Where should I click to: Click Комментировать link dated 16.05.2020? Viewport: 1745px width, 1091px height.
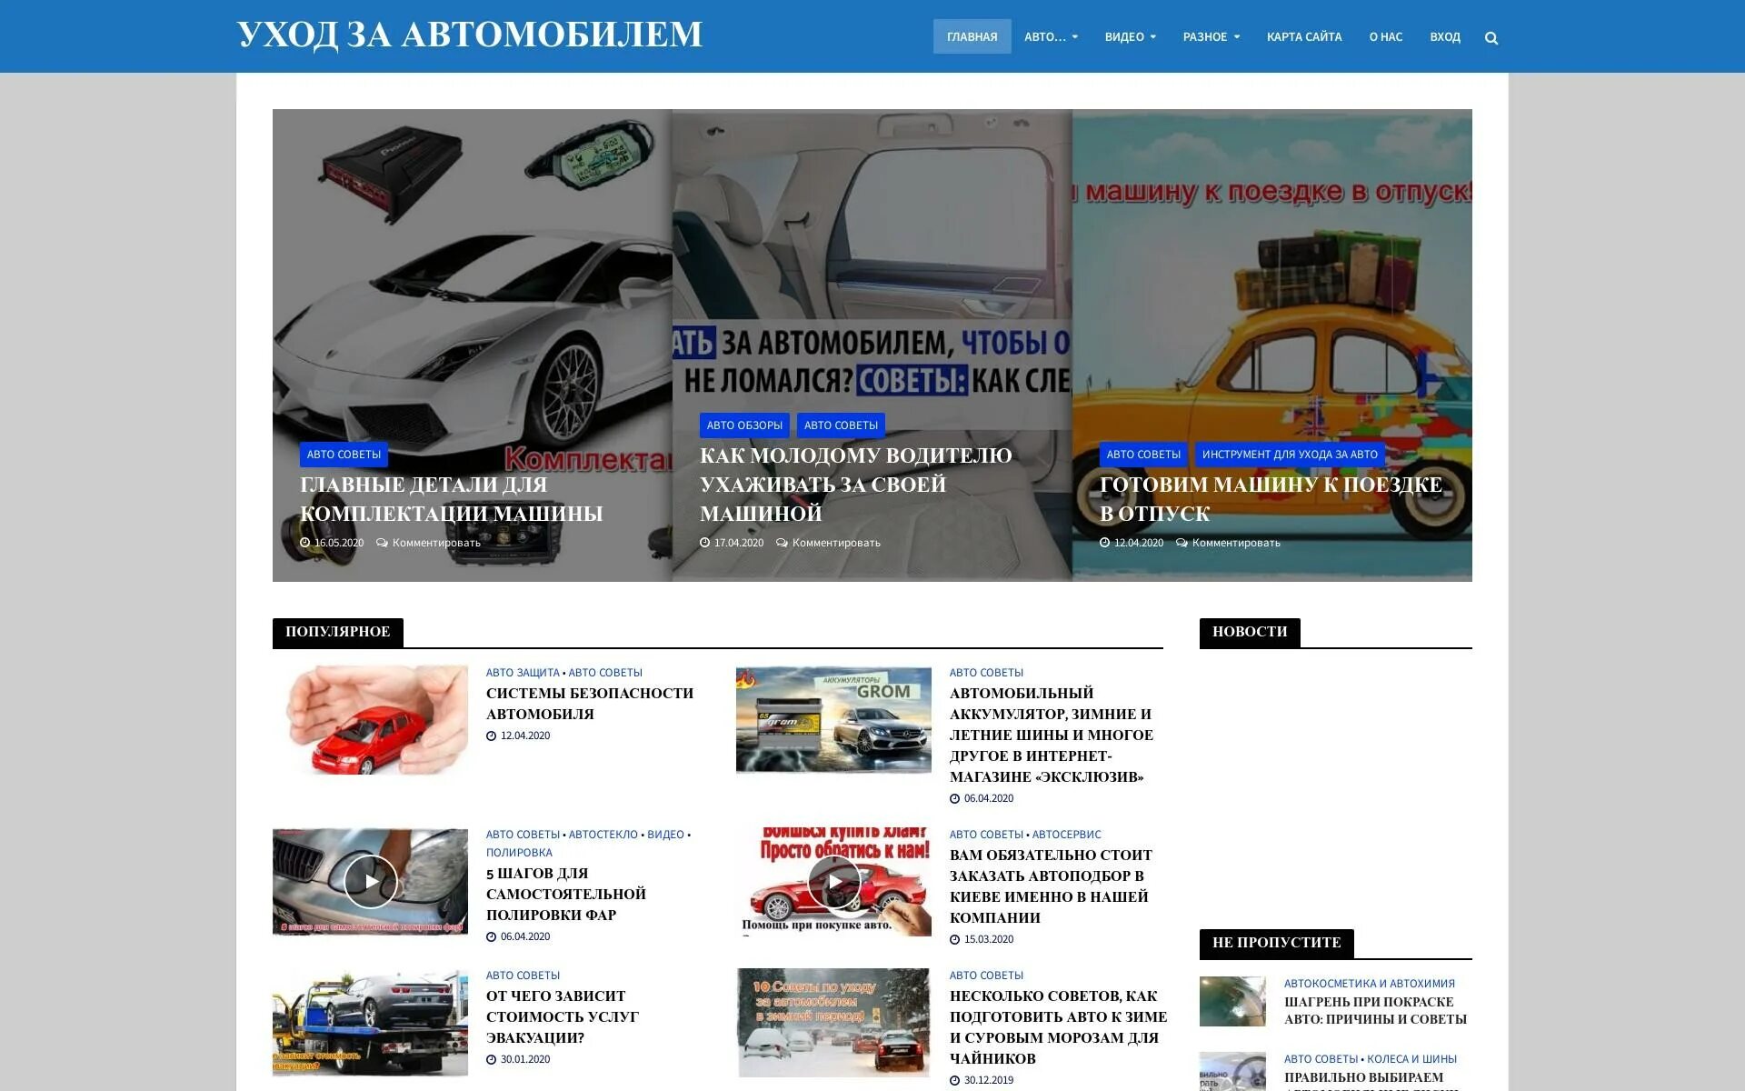tap(436, 543)
